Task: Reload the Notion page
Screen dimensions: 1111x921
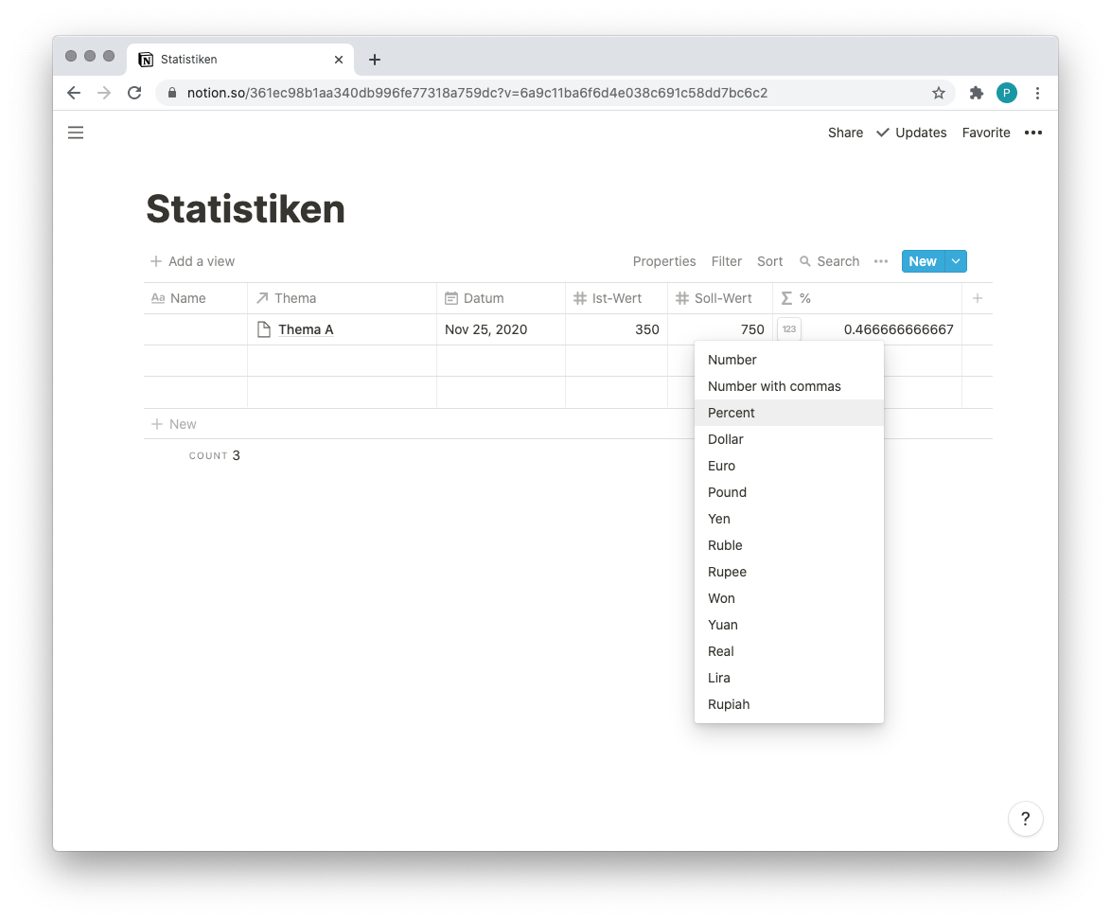Action: 134,93
